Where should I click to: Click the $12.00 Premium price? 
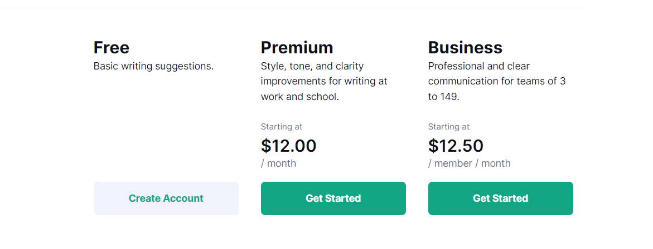point(289,146)
